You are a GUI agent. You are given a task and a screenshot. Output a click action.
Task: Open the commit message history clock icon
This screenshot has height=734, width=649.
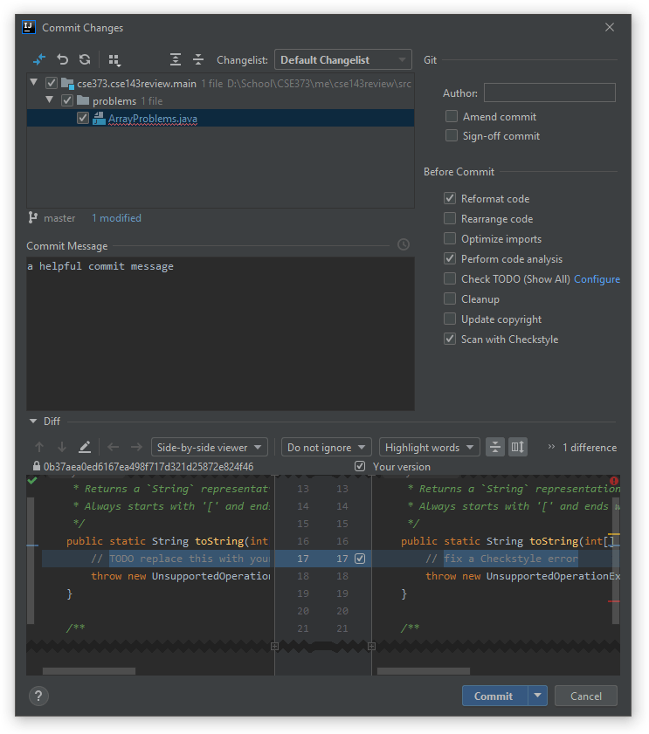point(404,244)
